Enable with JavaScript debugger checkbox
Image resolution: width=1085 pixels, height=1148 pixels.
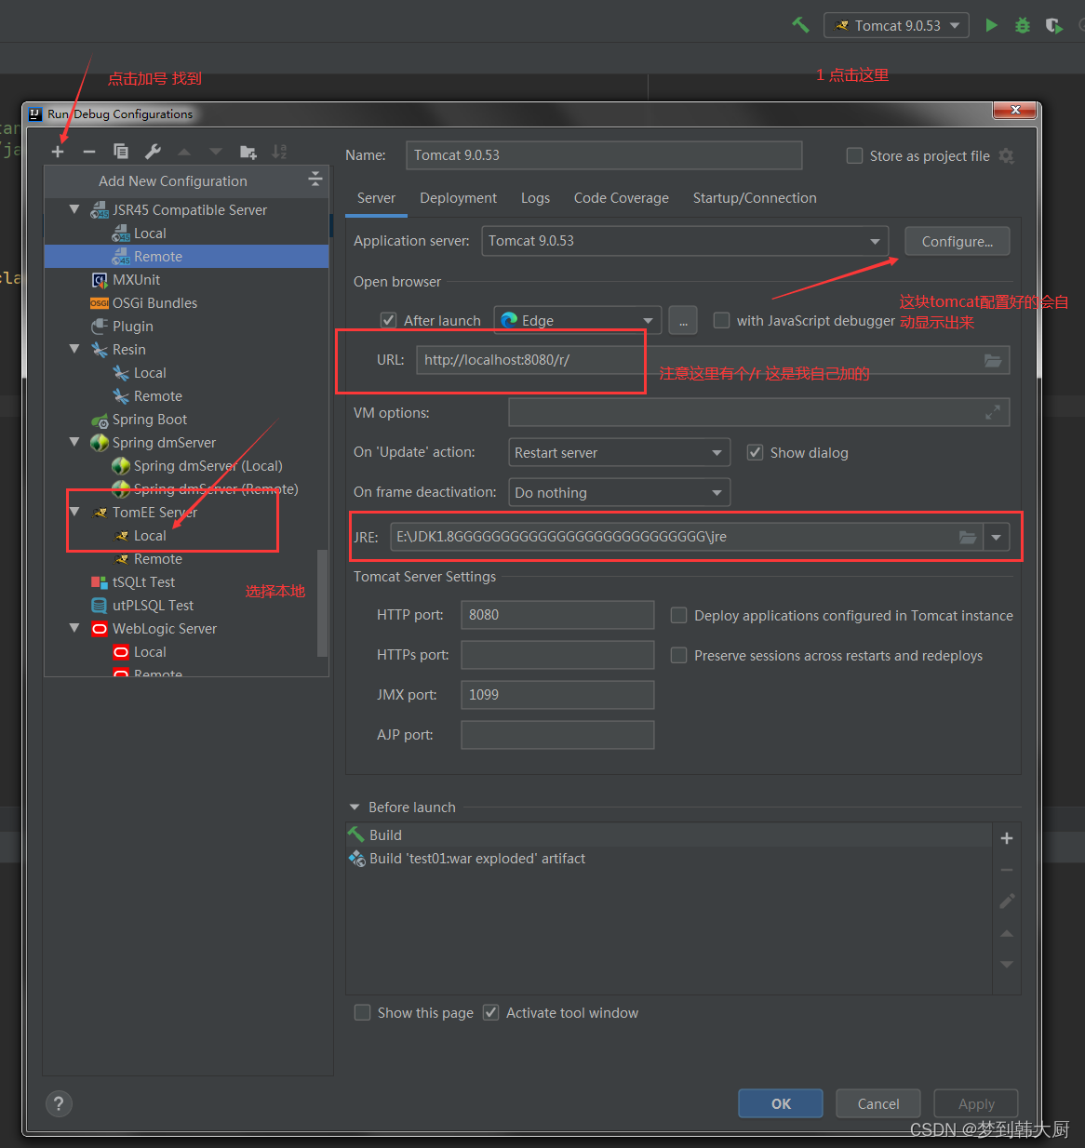point(721,320)
